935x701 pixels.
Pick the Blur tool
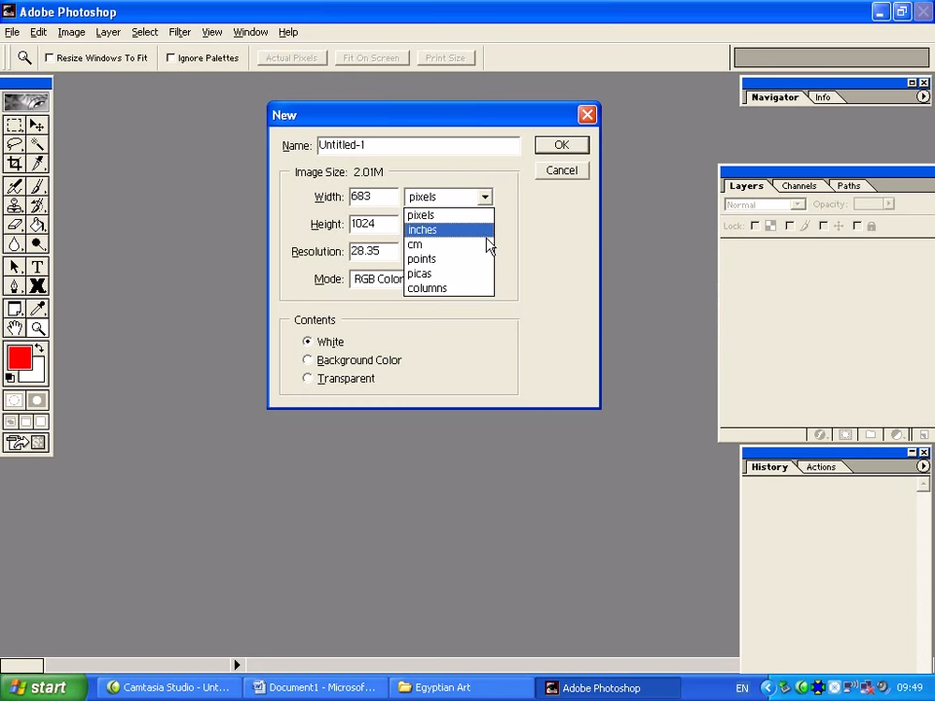click(15, 243)
